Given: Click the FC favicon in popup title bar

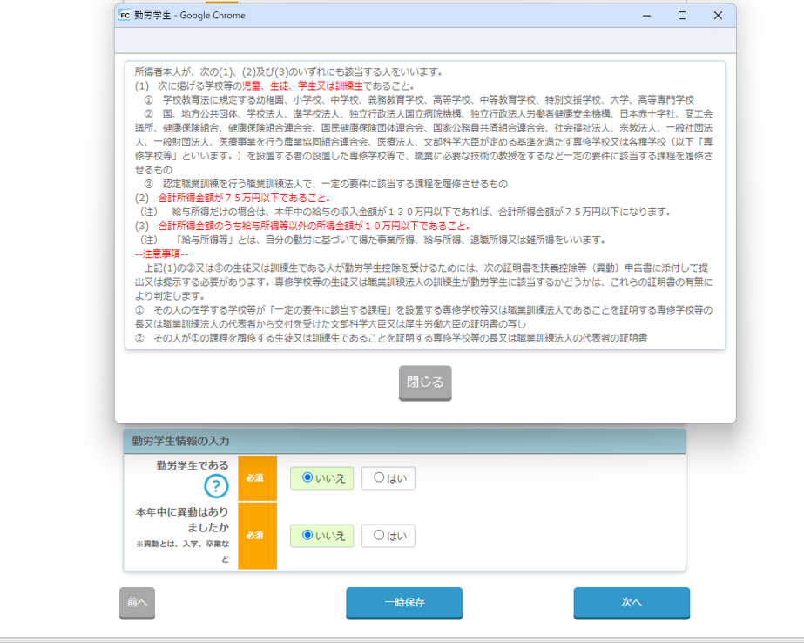Looking at the screenshot, I should [125, 16].
